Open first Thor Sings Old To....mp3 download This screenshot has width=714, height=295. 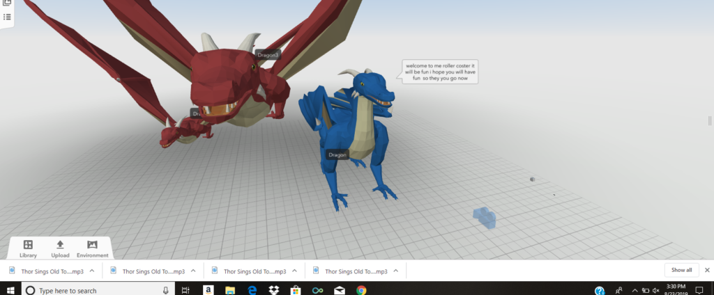coord(52,271)
